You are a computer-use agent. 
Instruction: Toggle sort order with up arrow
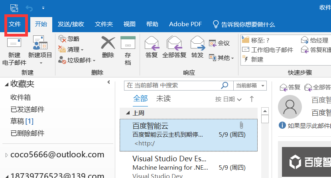pyautogui.click(x=252, y=99)
